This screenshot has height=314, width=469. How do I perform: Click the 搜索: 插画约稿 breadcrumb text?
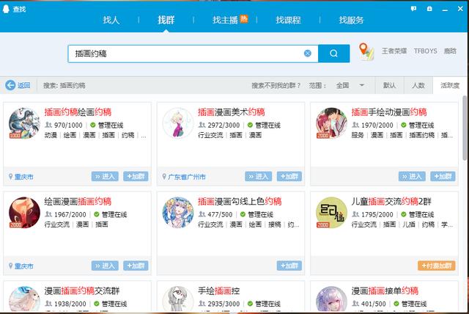[x=64, y=85]
